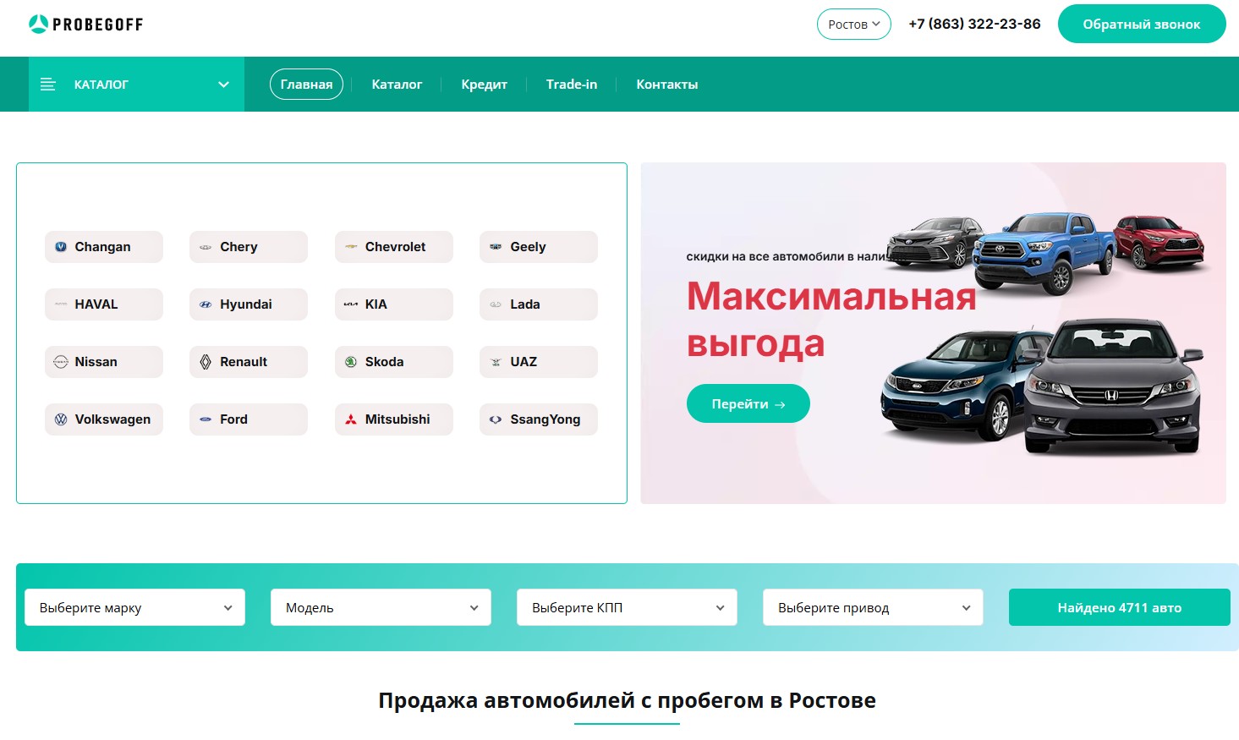The width and height of the screenshot is (1239, 740).
Task: Open the Trade-in navigation item
Action: click(x=572, y=85)
